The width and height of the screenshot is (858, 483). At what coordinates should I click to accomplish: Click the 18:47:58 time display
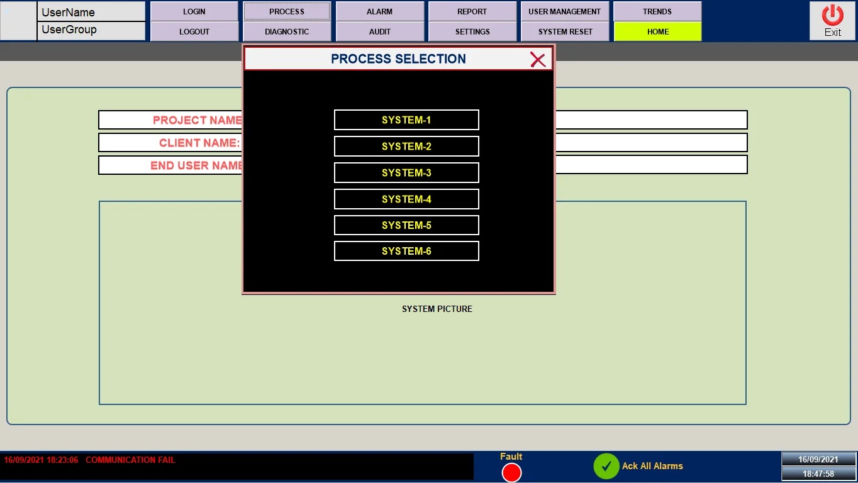tap(818, 474)
